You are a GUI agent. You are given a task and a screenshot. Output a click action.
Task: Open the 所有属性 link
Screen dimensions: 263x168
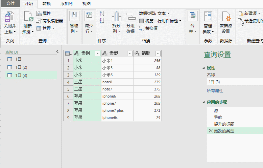(215, 91)
